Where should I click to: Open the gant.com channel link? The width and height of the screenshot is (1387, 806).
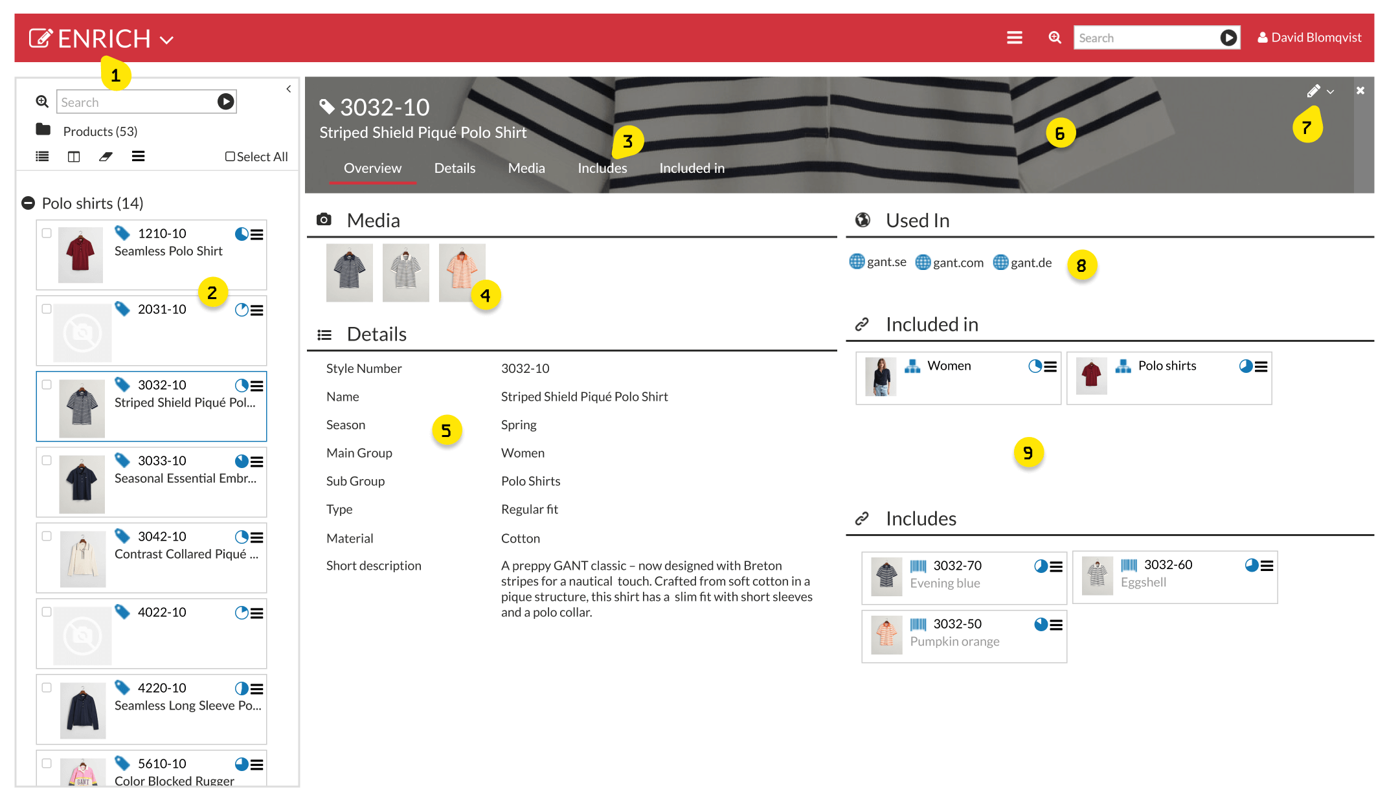[x=949, y=262]
